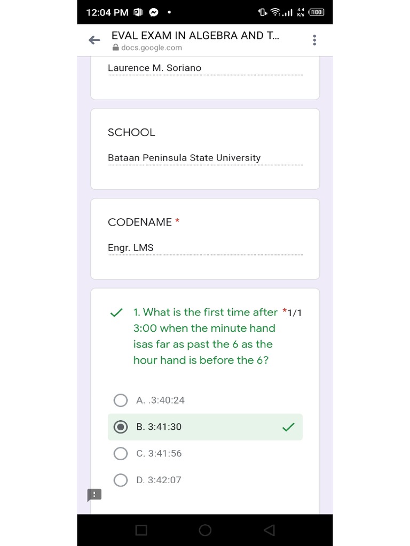
Task: Tap the docs.google.com URL text
Action: 151,47
